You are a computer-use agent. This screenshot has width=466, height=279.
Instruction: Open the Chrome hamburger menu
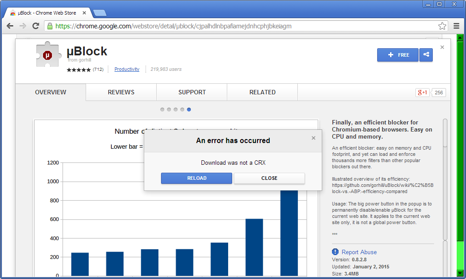(x=457, y=26)
